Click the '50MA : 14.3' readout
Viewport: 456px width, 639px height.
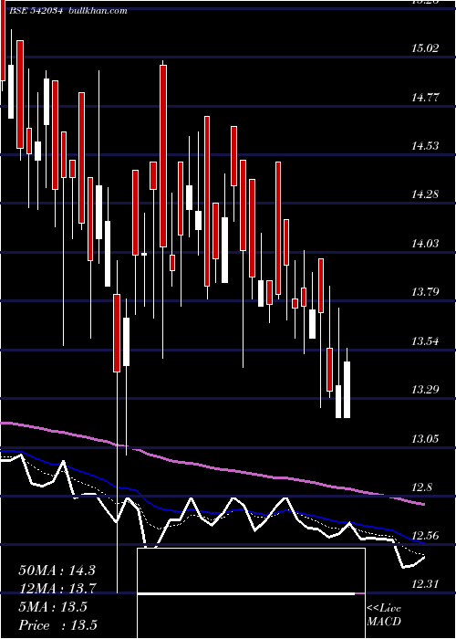(57, 571)
